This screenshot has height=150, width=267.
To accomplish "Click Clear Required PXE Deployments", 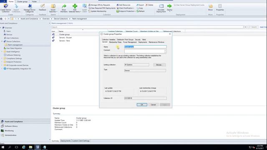I will [x=102, y=8].
